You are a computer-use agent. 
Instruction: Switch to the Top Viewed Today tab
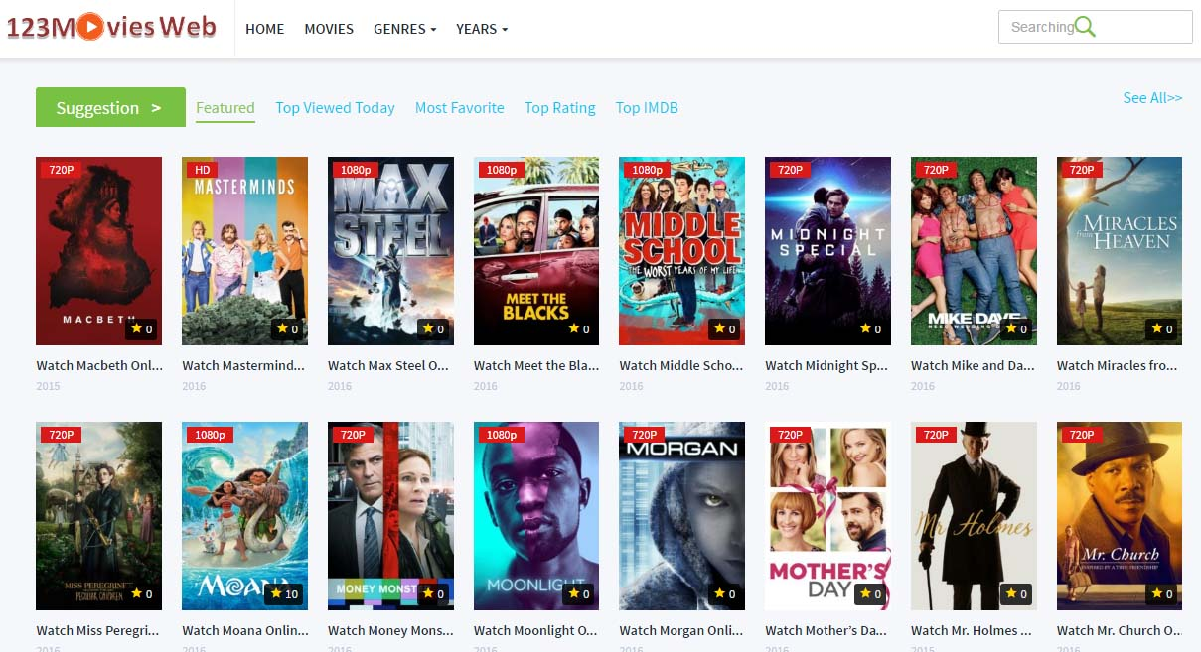335,108
